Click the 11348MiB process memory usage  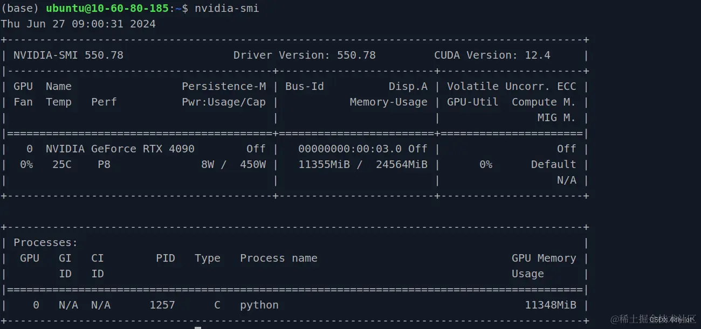(x=551, y=305)
